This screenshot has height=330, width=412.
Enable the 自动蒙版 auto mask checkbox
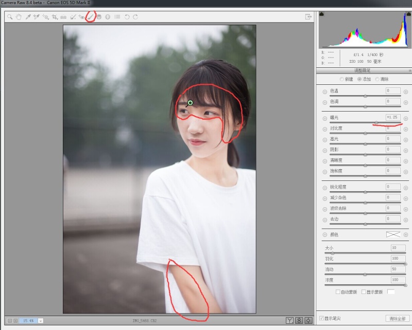pos(338,291)
